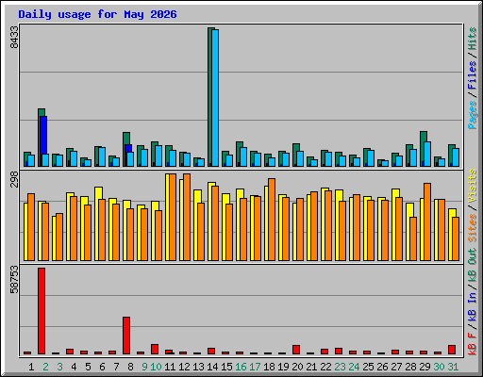The width and height of the screenshot is (483, 377).
Task: Click day label 29
Action: coord(425,367)
